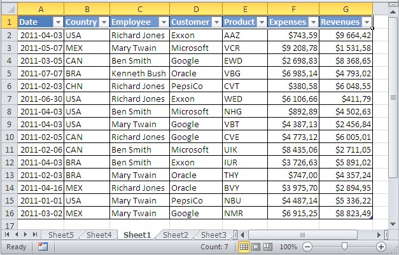Screen dimensions: 399x255
Task: Click the Ready status indicator
Action: point(17,247)
